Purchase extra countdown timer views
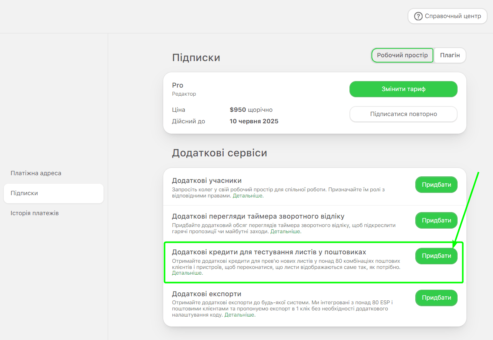Viewport: 493px width, 340px height. tap(436, 220)
